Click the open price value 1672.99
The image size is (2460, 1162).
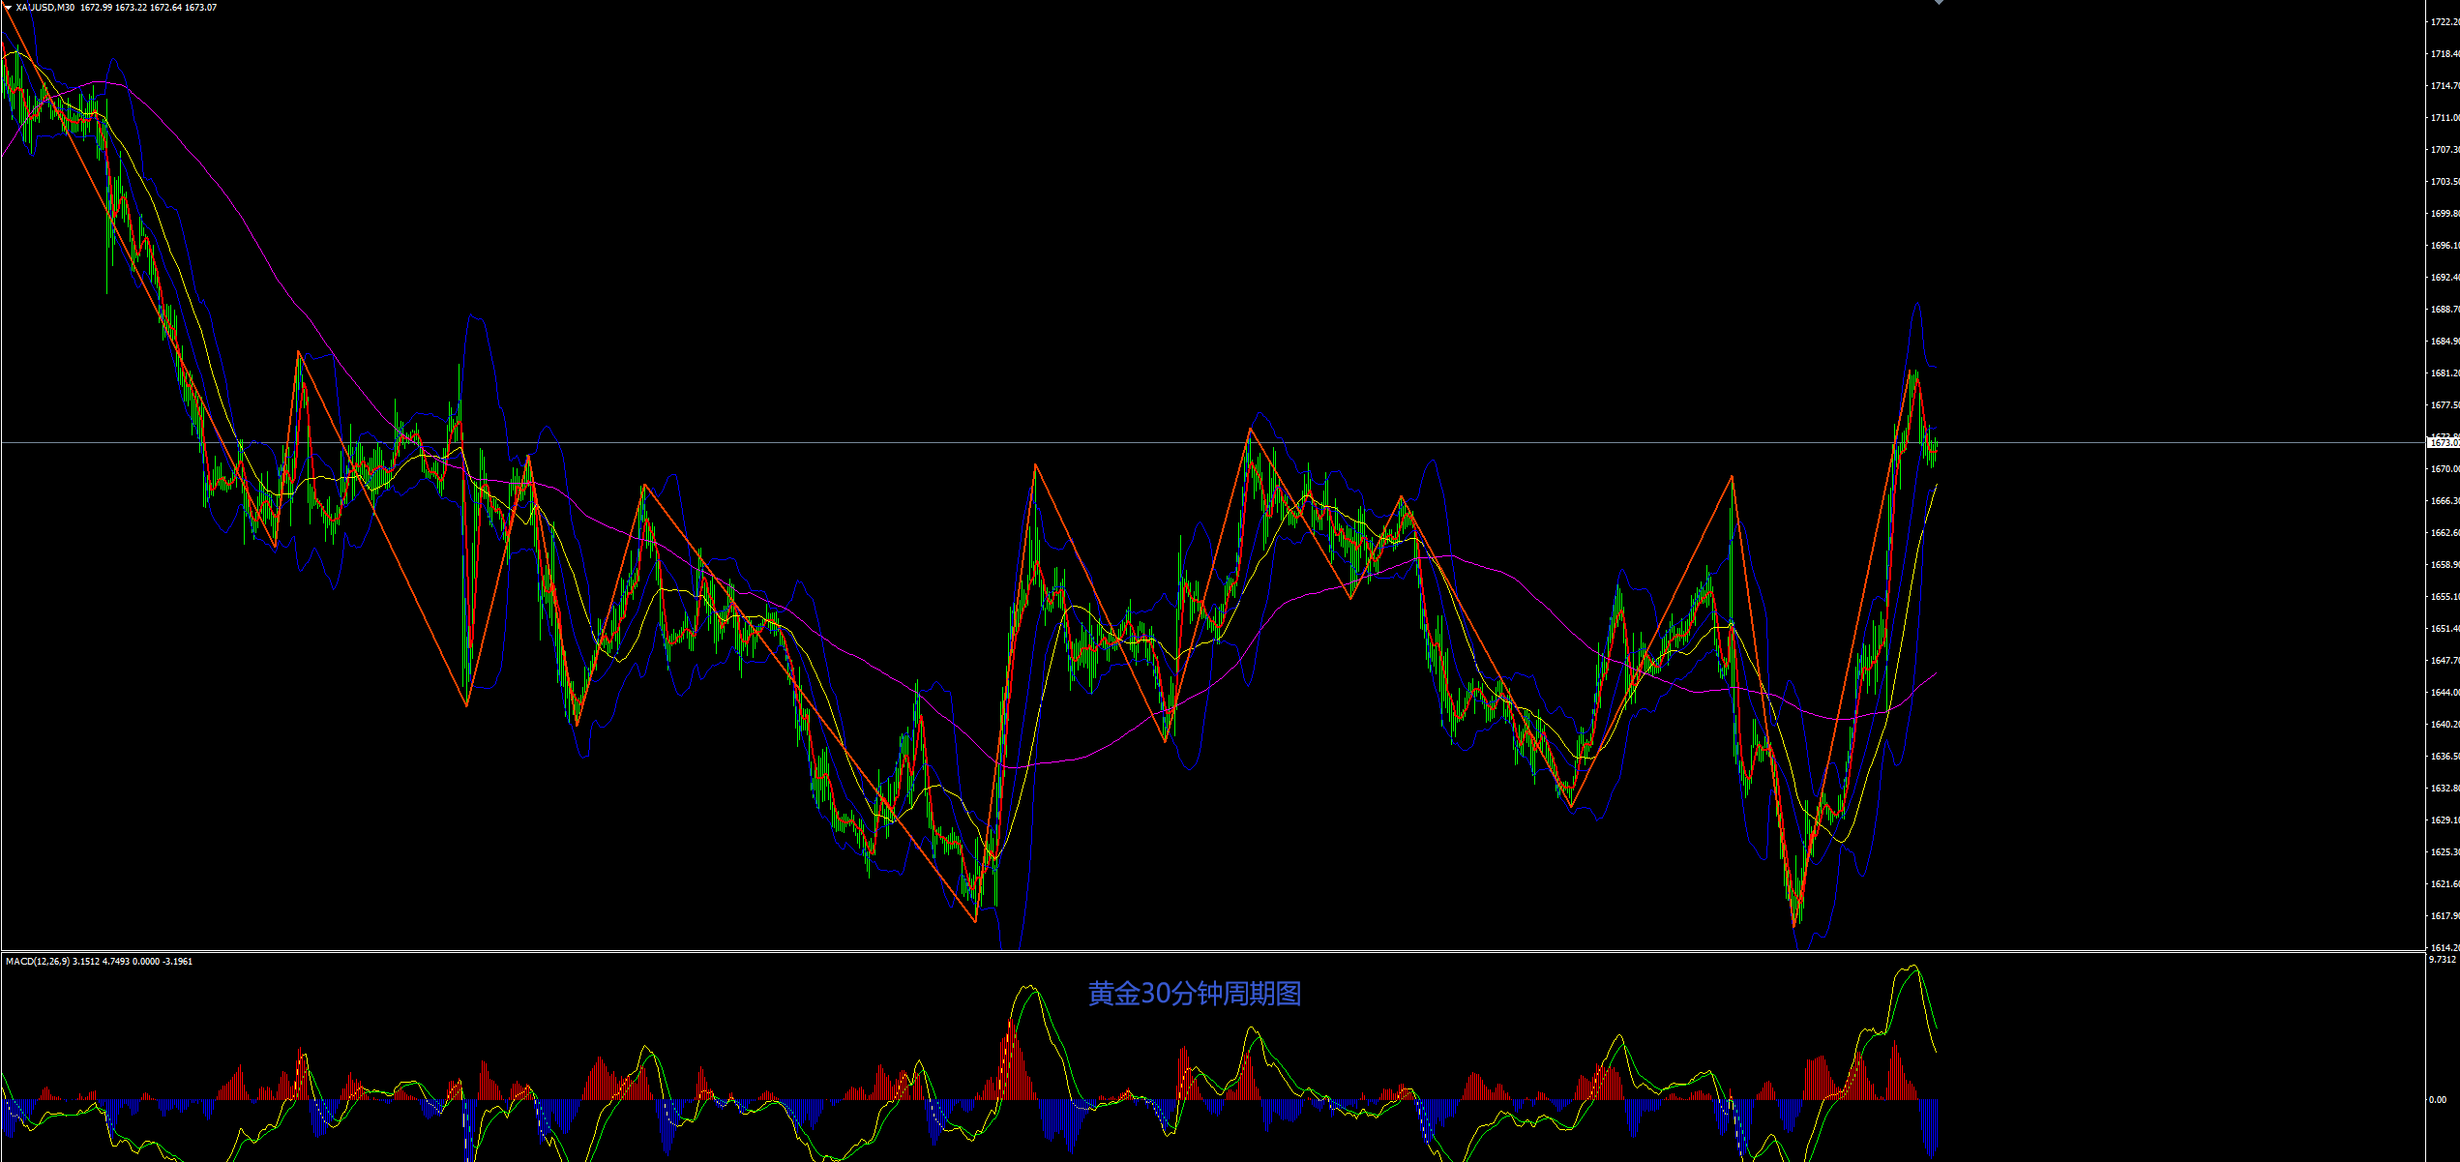pos(96,8)
